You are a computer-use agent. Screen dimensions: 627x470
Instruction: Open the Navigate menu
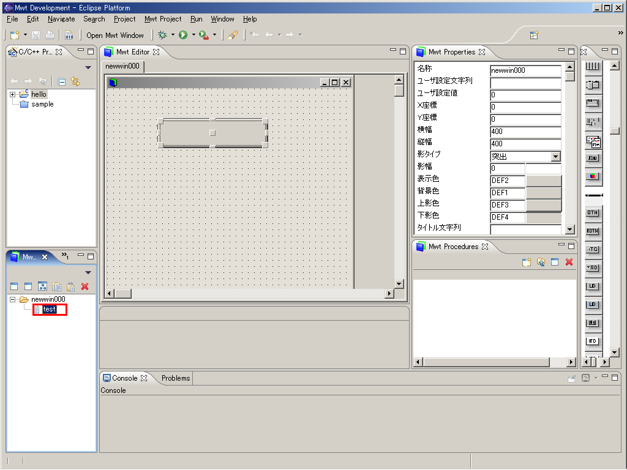(x=61, y=19)
